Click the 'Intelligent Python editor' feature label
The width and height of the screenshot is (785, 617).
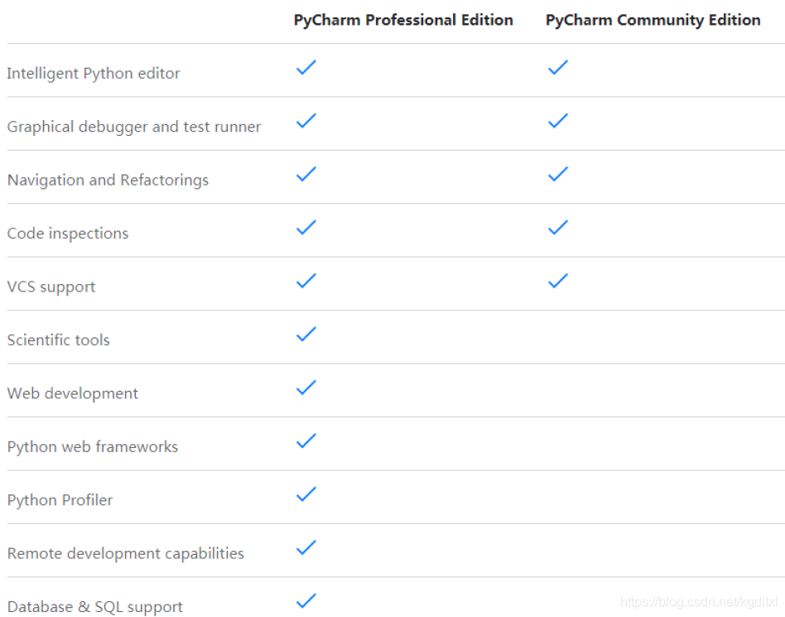click(94, 74)
